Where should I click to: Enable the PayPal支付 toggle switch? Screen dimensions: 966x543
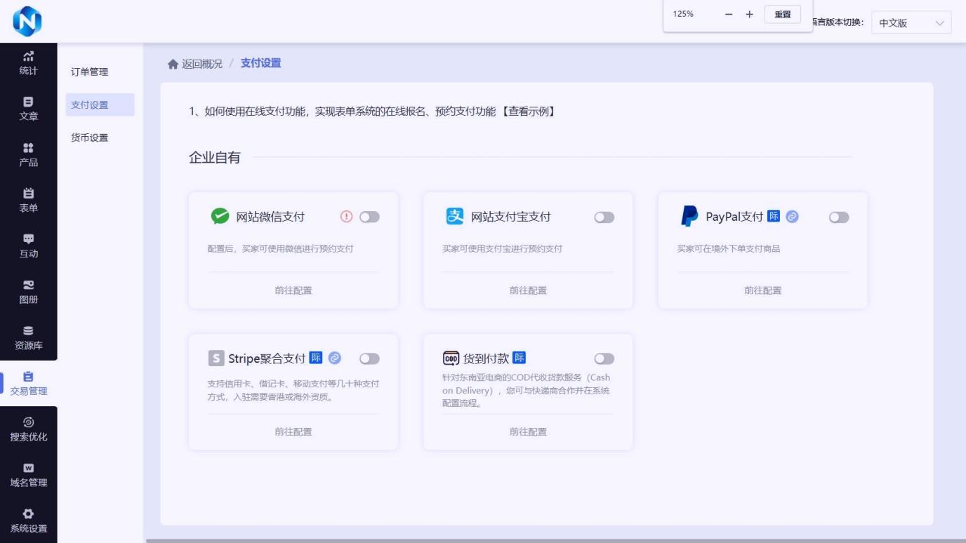839,217
